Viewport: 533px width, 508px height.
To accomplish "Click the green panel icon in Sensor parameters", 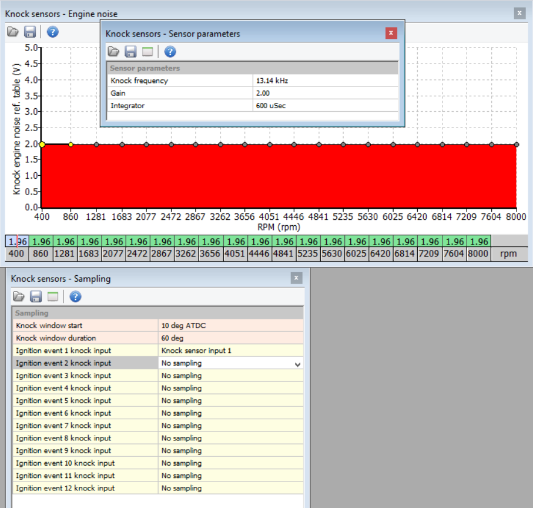I will point(148,52).
